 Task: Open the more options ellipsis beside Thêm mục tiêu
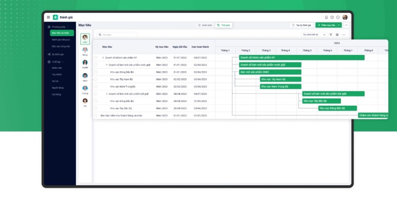point(346,25)
